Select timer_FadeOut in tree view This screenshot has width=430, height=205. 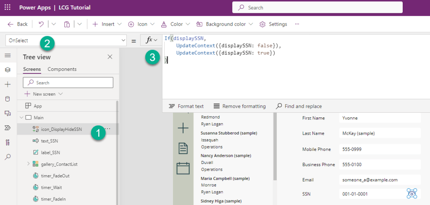55,176
